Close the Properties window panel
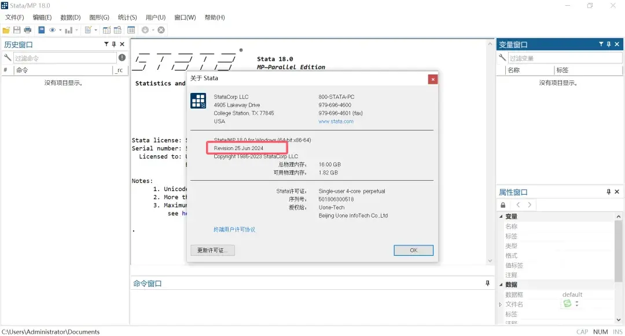 pos(617,192)
